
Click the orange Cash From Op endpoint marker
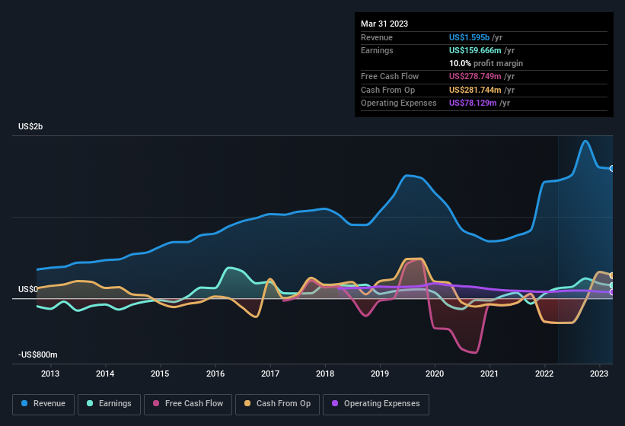[612, 275]
